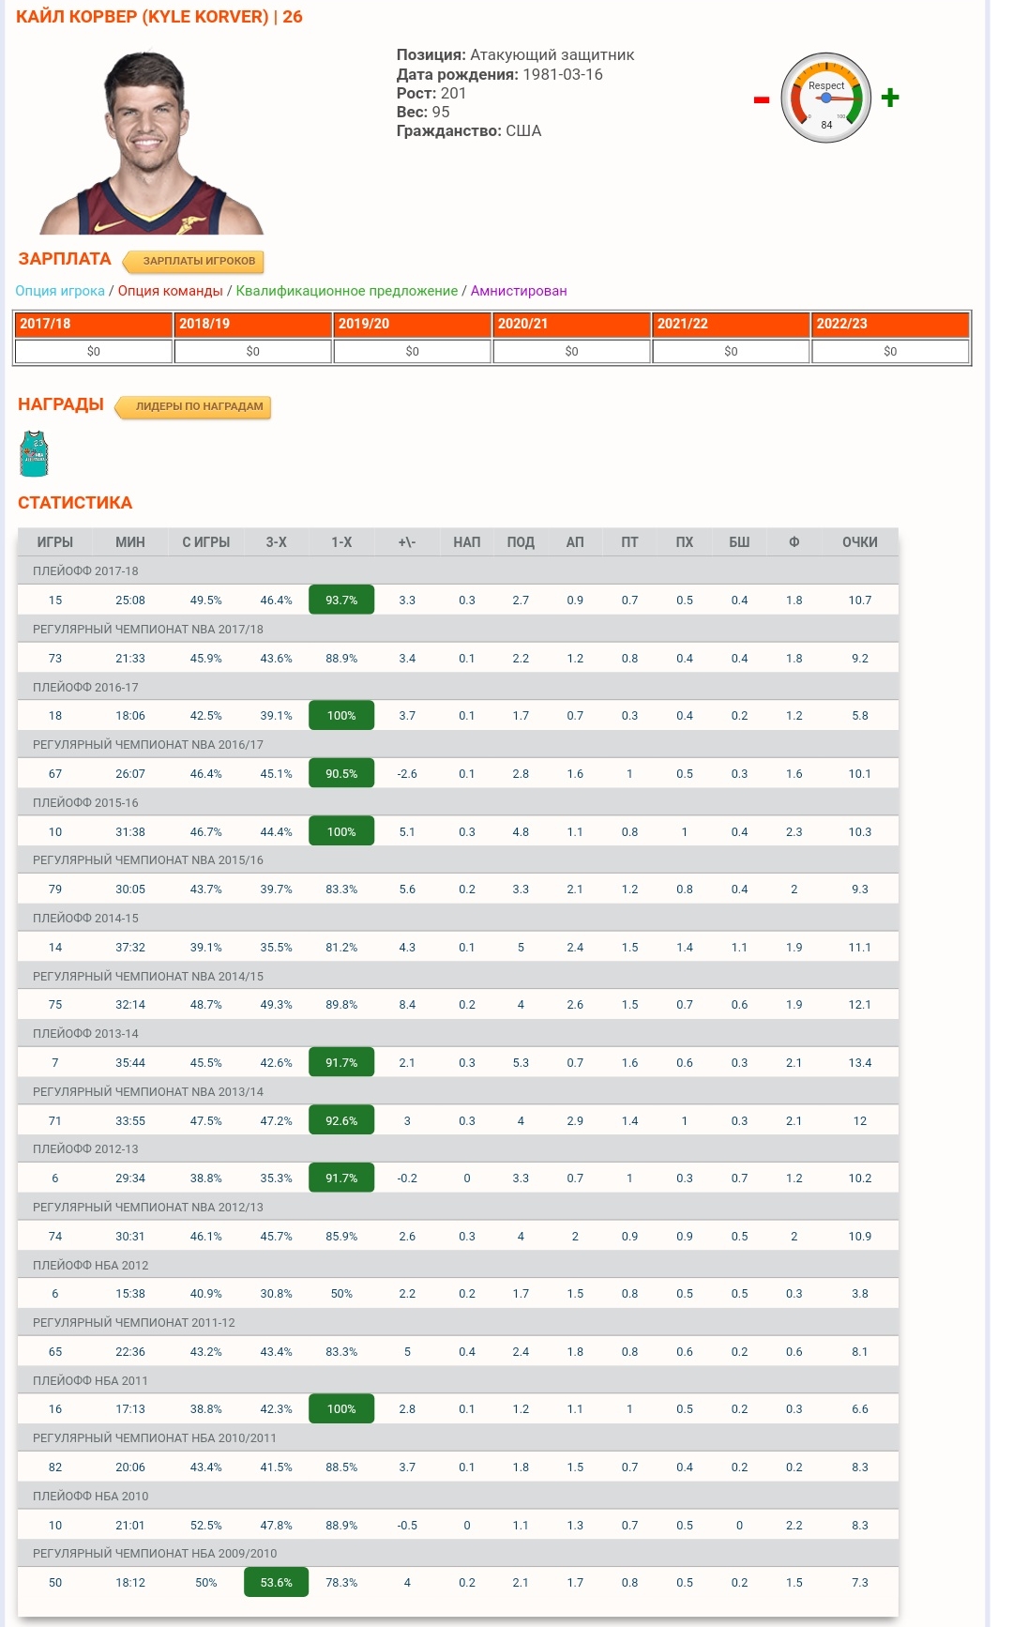Select the ПОД column header
The image size is (1013, 1627).
pos(521,542)
